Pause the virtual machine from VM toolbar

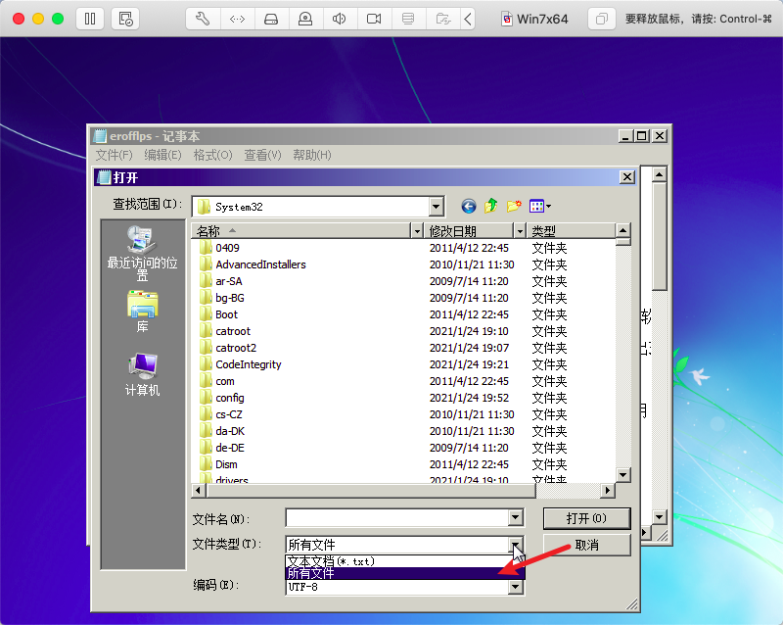point(90,19)
